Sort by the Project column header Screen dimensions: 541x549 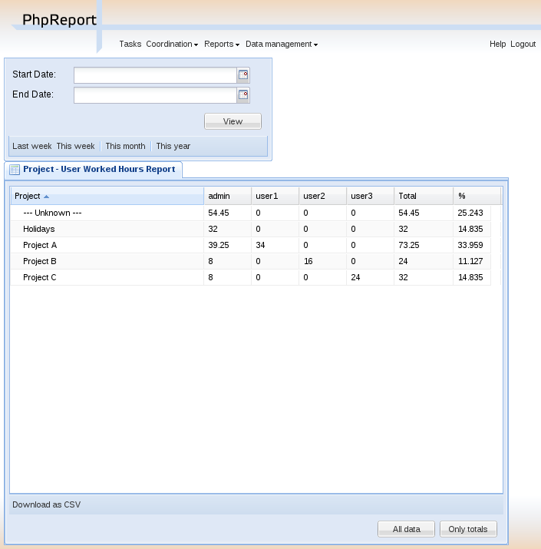click(x=107, y=196)
